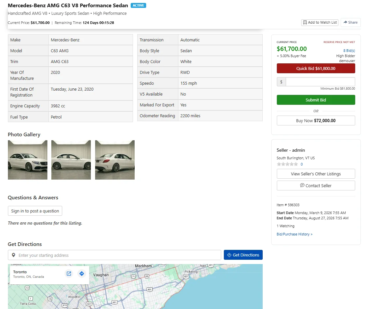This screenshot has height=309, width=370.
Task: Click the 'Tuesday, June 23, 2020' registration date
Action: [72, 89]
